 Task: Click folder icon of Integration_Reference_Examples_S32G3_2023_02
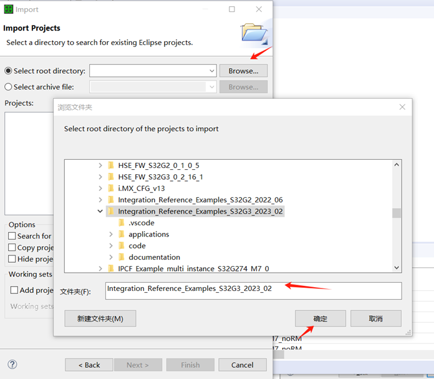point(111,211)
